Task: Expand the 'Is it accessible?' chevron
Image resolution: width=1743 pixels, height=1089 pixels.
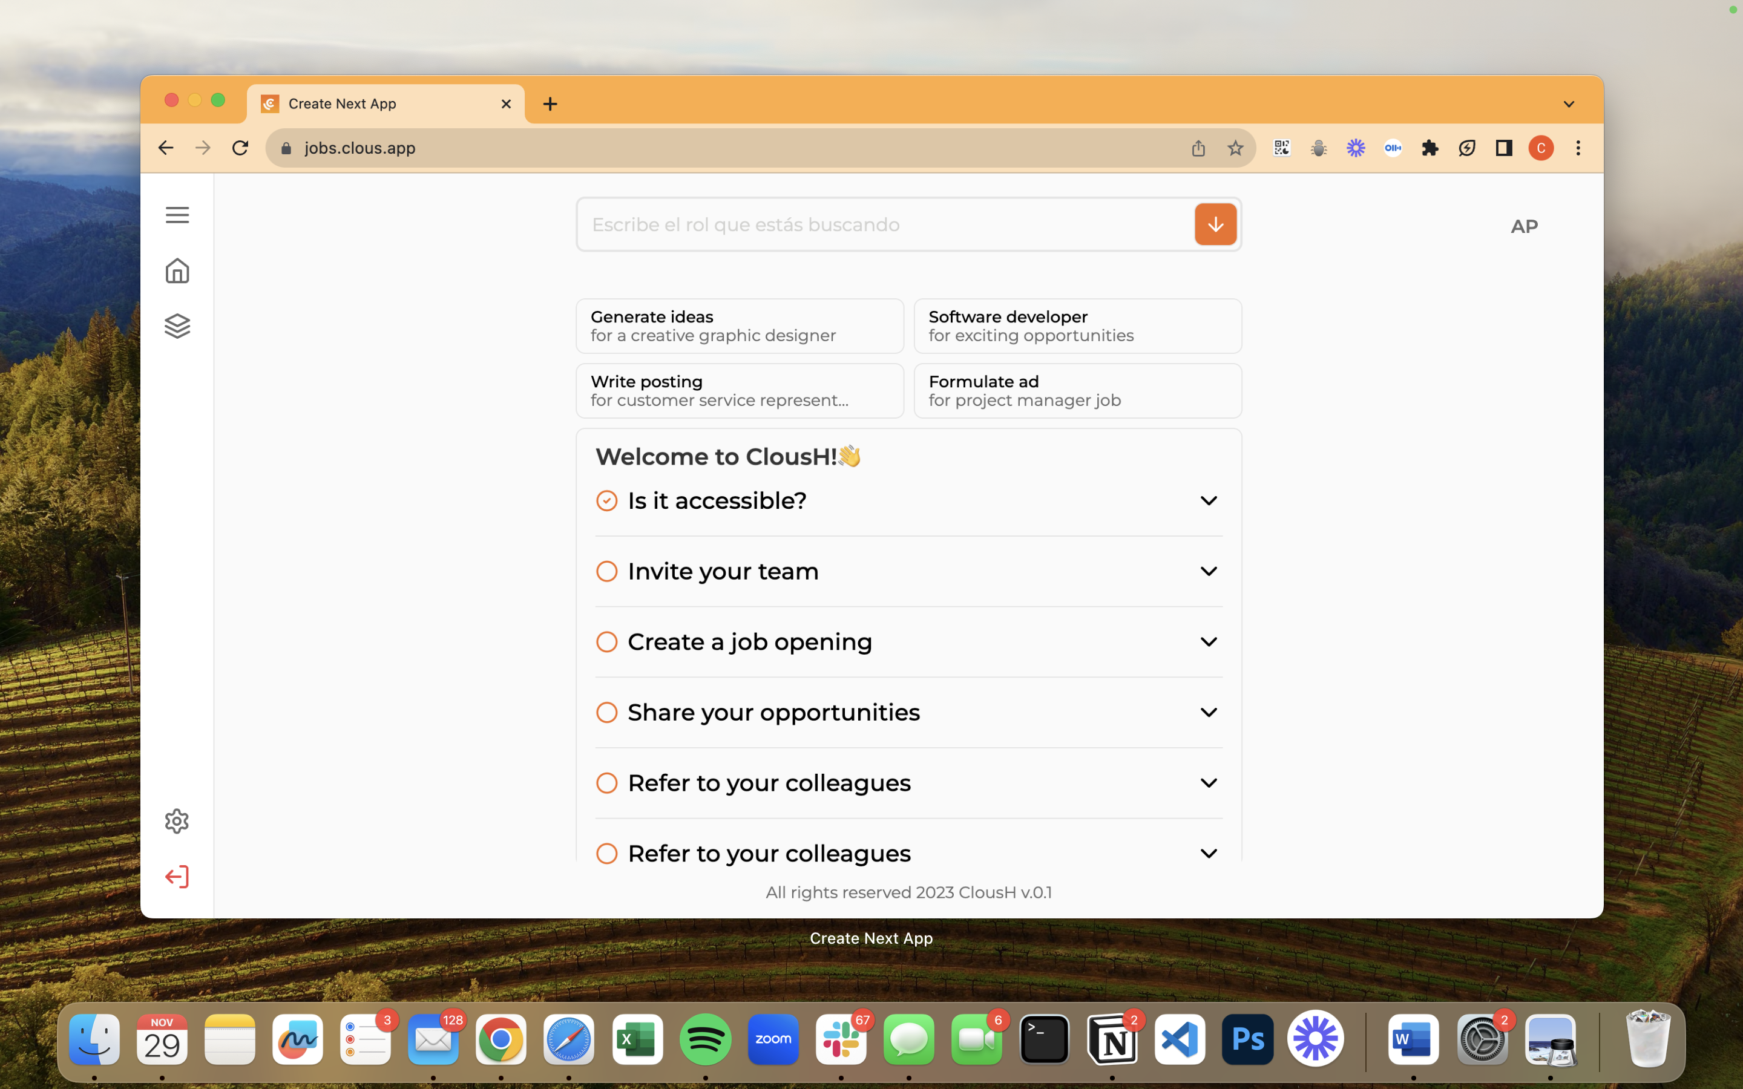Action: point(1208,500)
